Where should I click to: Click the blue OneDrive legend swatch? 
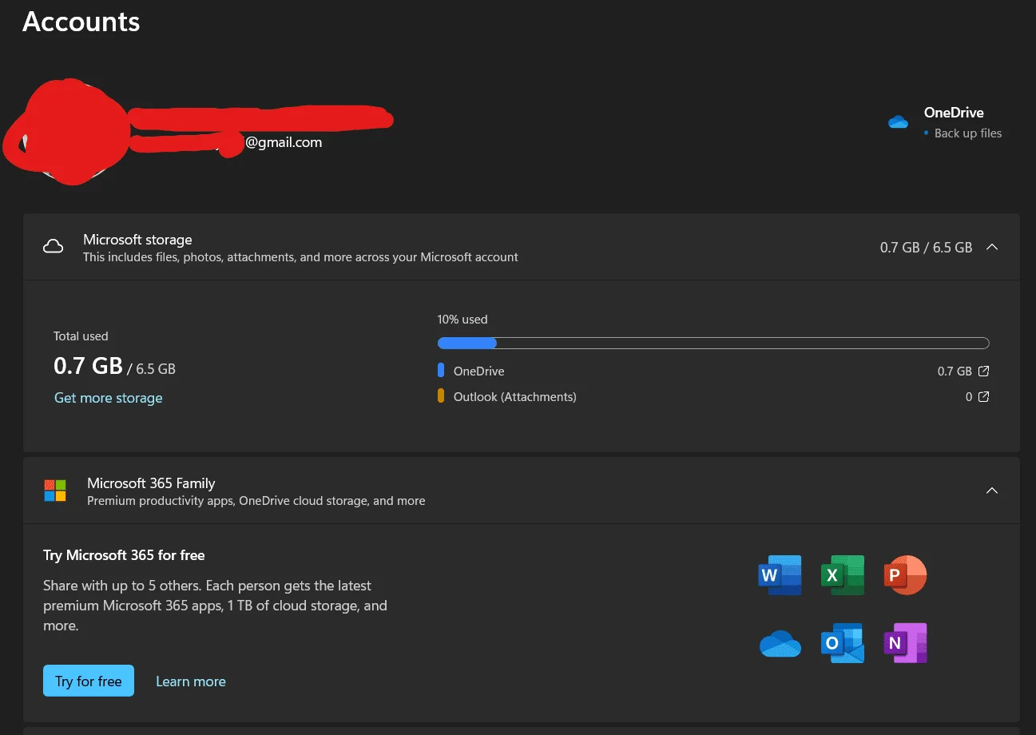click(441, 371)
